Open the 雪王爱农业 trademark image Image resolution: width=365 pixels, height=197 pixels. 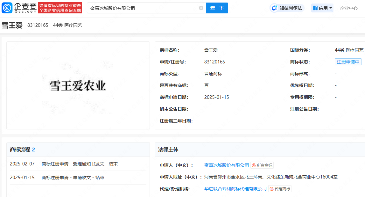[78, 85]
